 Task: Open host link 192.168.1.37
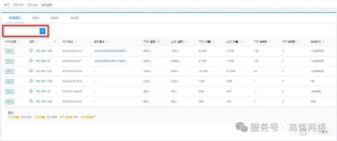(43, 61)
